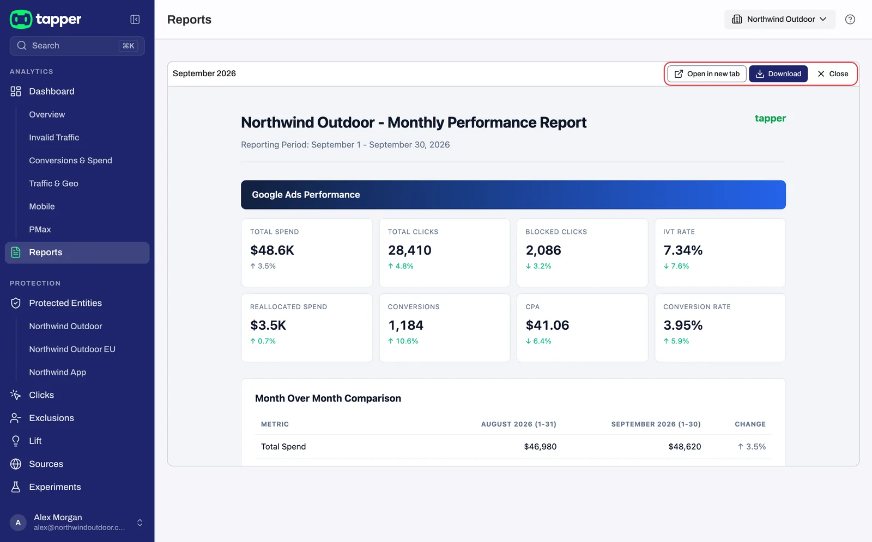Click the Reports document icon
872x542 pixels.
(16, 252)
